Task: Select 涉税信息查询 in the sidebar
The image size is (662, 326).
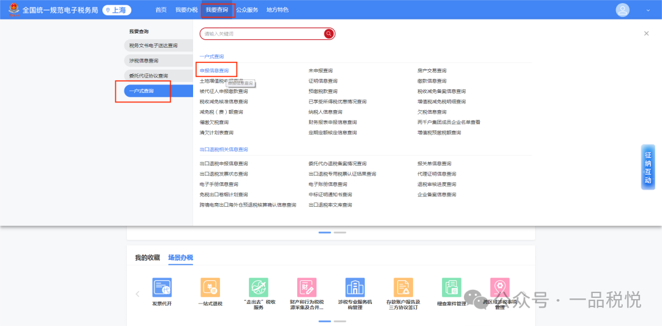Action: [x=144, y=61]
